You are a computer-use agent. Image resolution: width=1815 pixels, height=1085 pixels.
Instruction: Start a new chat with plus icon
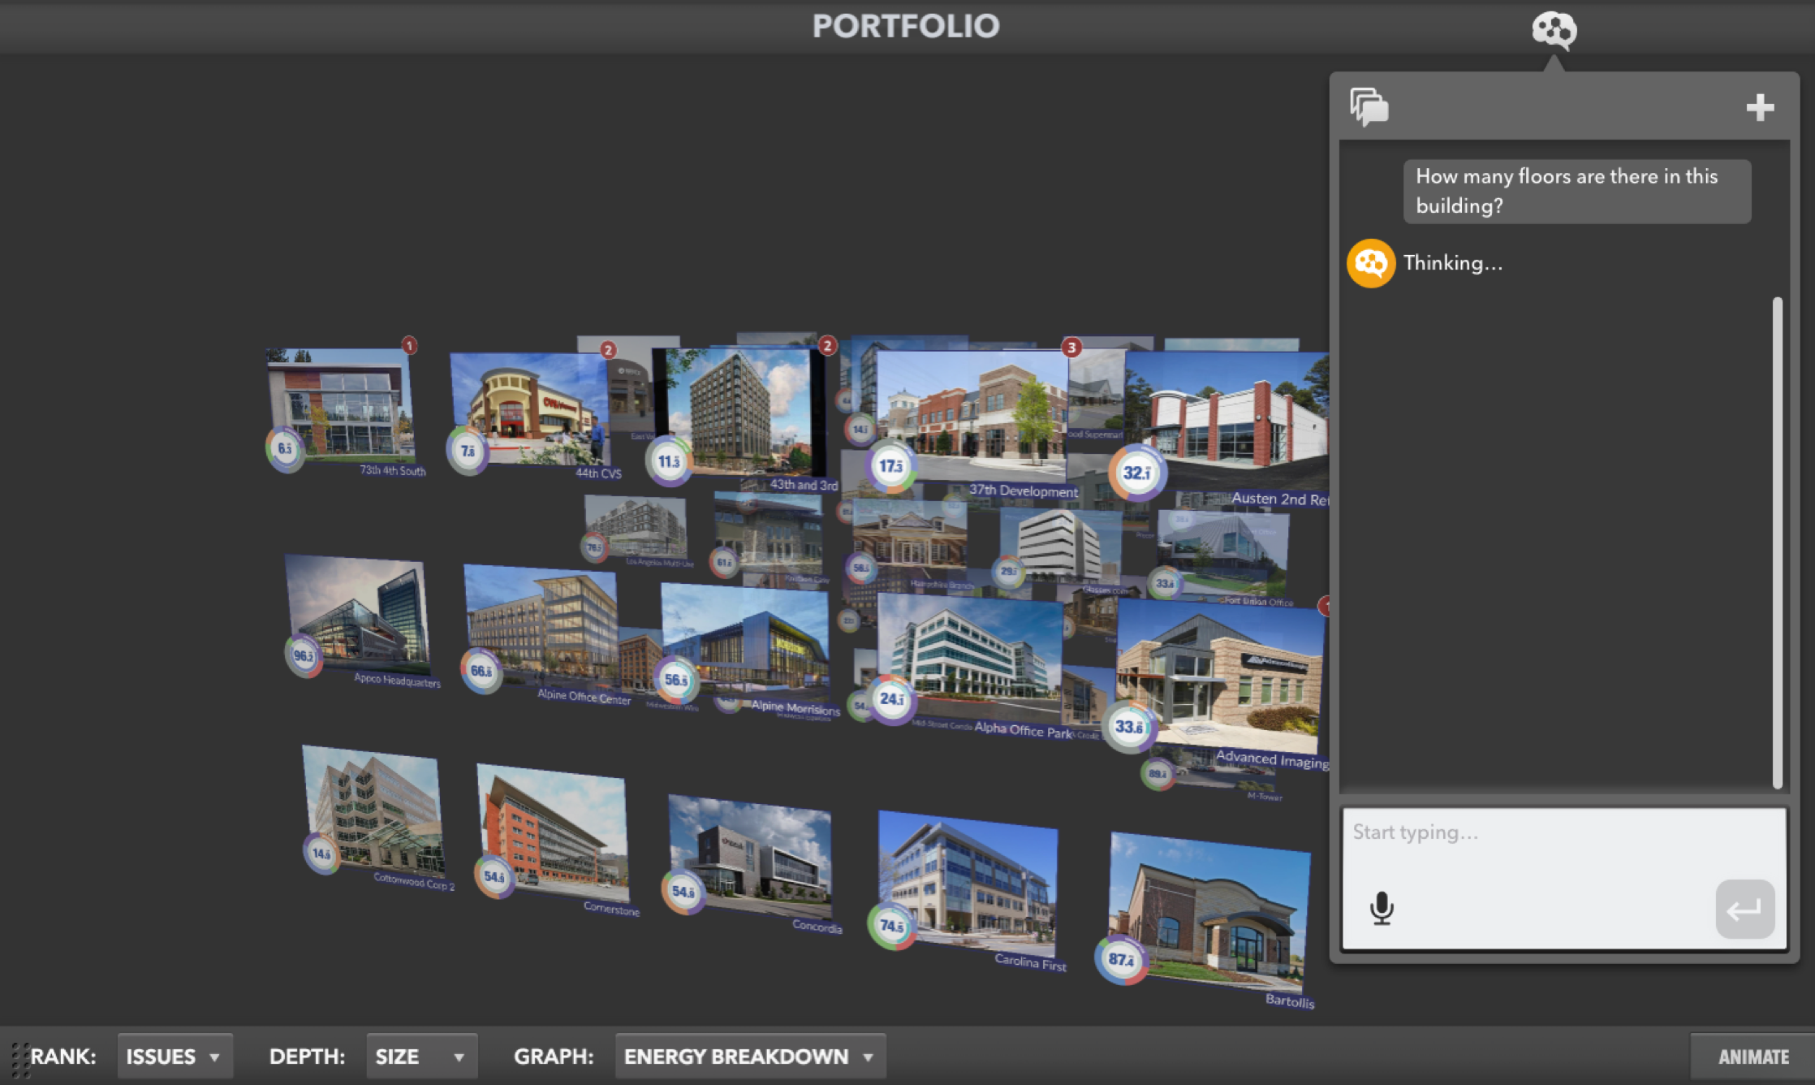click(1759, 107)
